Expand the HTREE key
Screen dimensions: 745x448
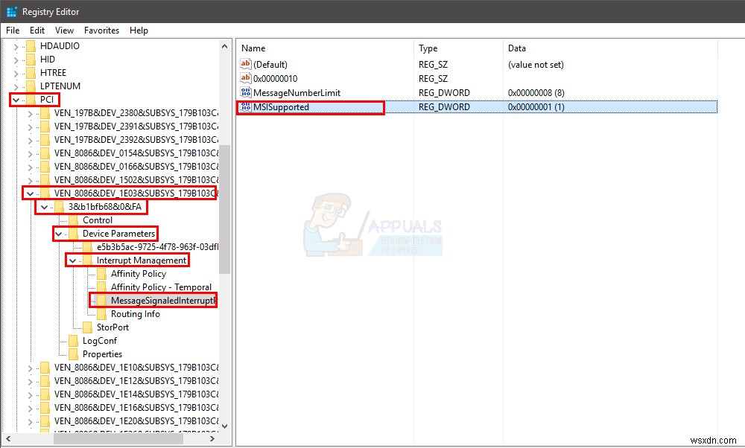[16, 73]
